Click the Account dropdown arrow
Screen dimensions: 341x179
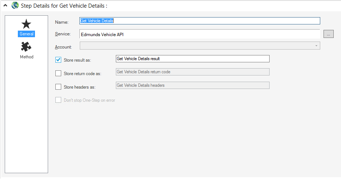[316, 46]
